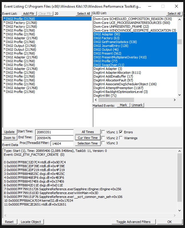Click the Mark button for events
This screenshot has height=228, width=185.
tap(123, 105)
